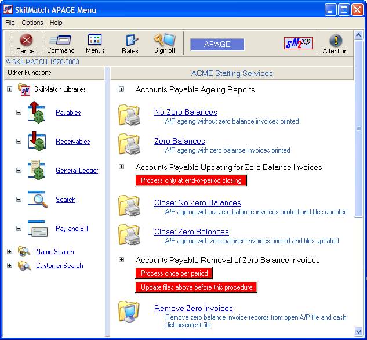Expand Accounts Payable Updating for Zero Balance section
This screenshot has height=340, width=367.
pos(121,167)
